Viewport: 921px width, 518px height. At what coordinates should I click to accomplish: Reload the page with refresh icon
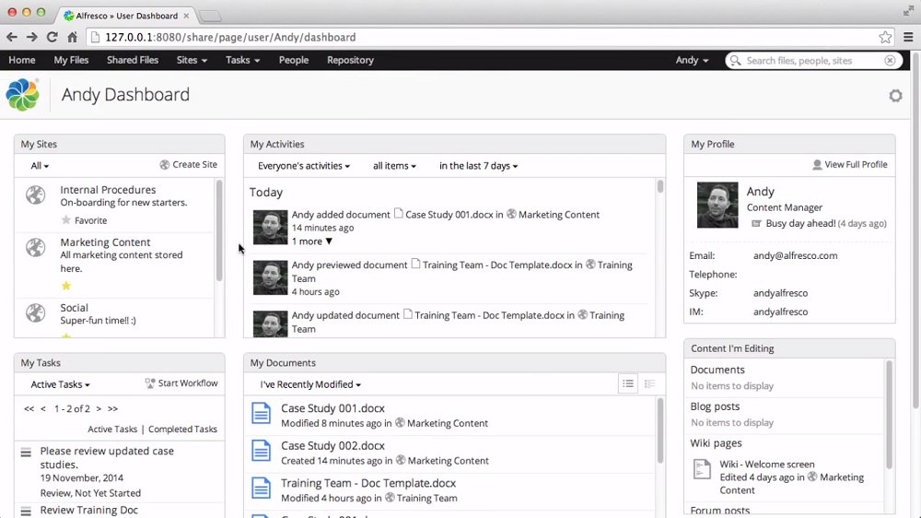tap(52, 37)
